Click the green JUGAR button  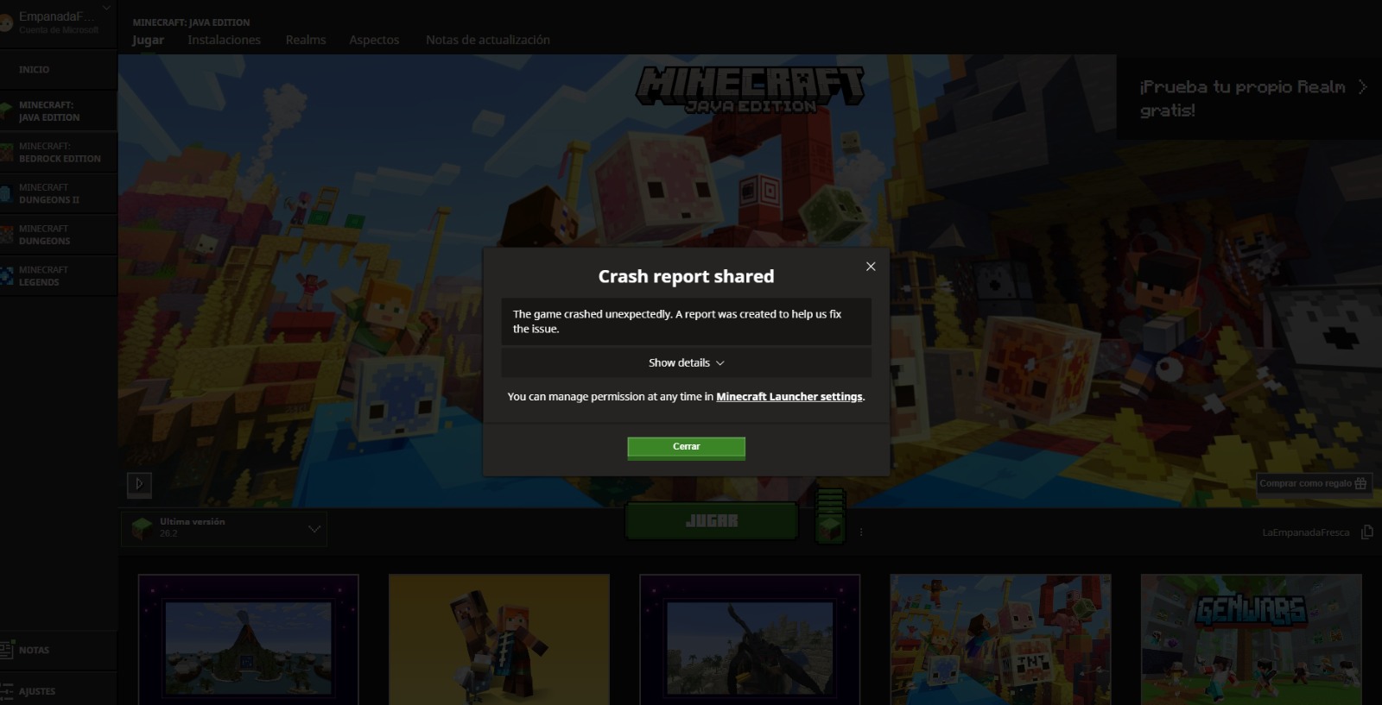(712, 521)
